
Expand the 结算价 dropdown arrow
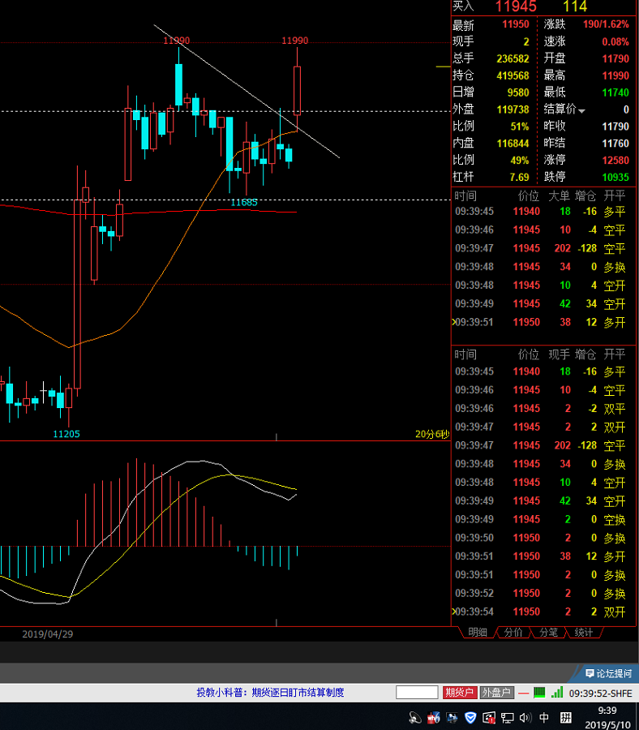tap(581, 109)
